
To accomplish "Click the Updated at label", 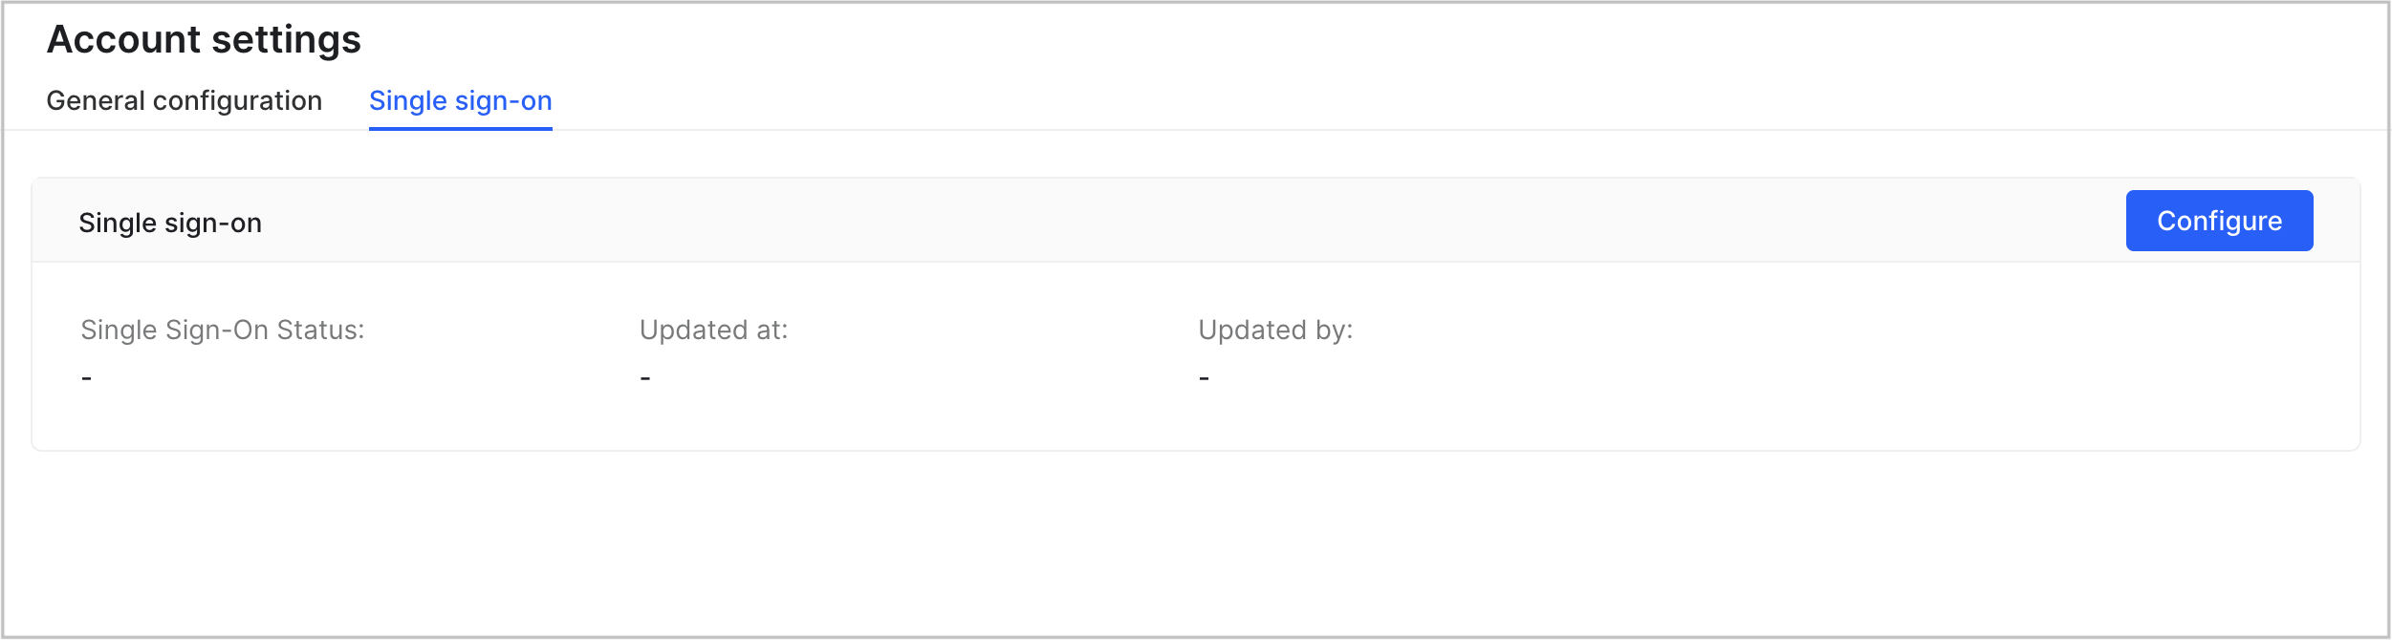I will (x=713, y=330).
